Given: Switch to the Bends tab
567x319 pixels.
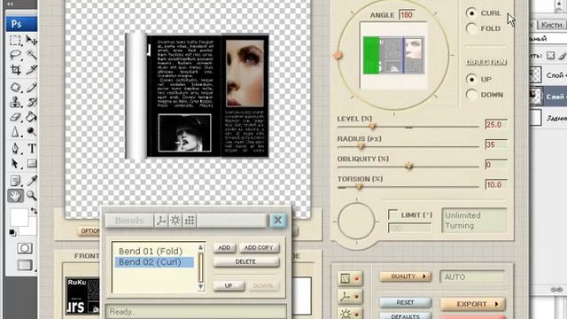Looking at the screenshot, I should (x=129, y=221).
